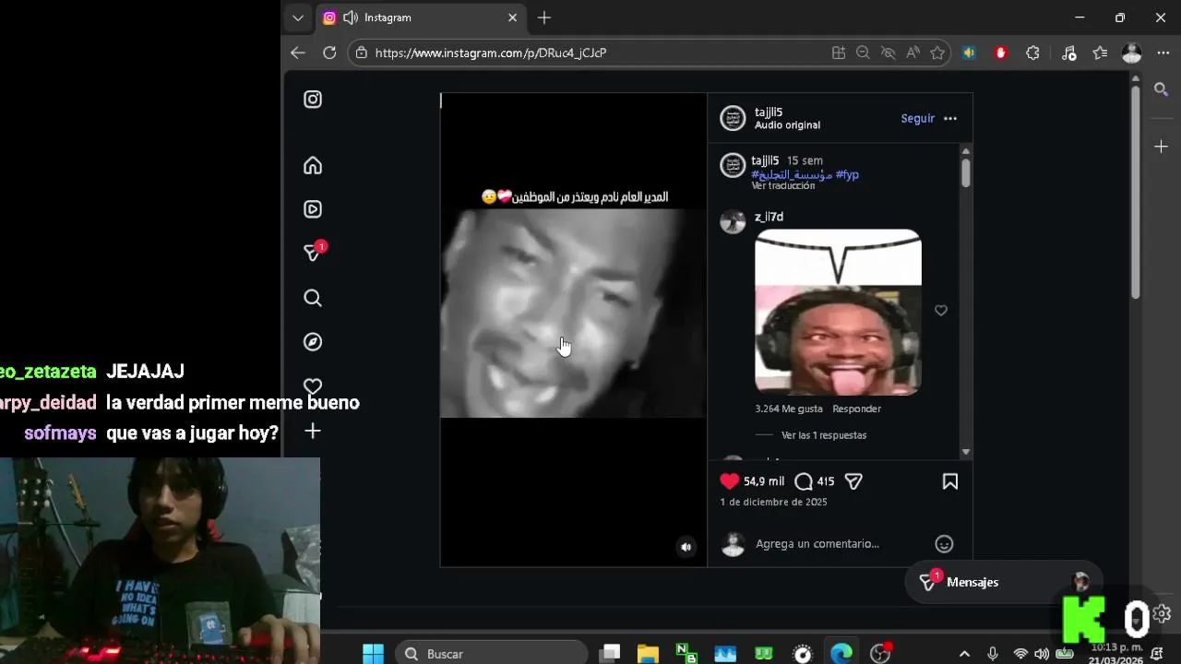
Task: Click the comments panel scrollbar thumb
Action: (966, 172)
